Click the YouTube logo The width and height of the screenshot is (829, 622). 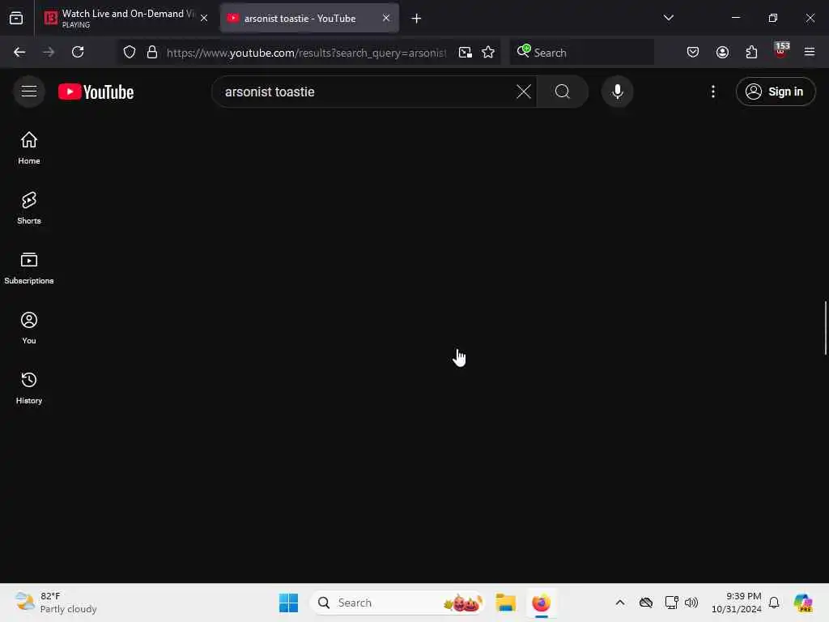point(96,92)
